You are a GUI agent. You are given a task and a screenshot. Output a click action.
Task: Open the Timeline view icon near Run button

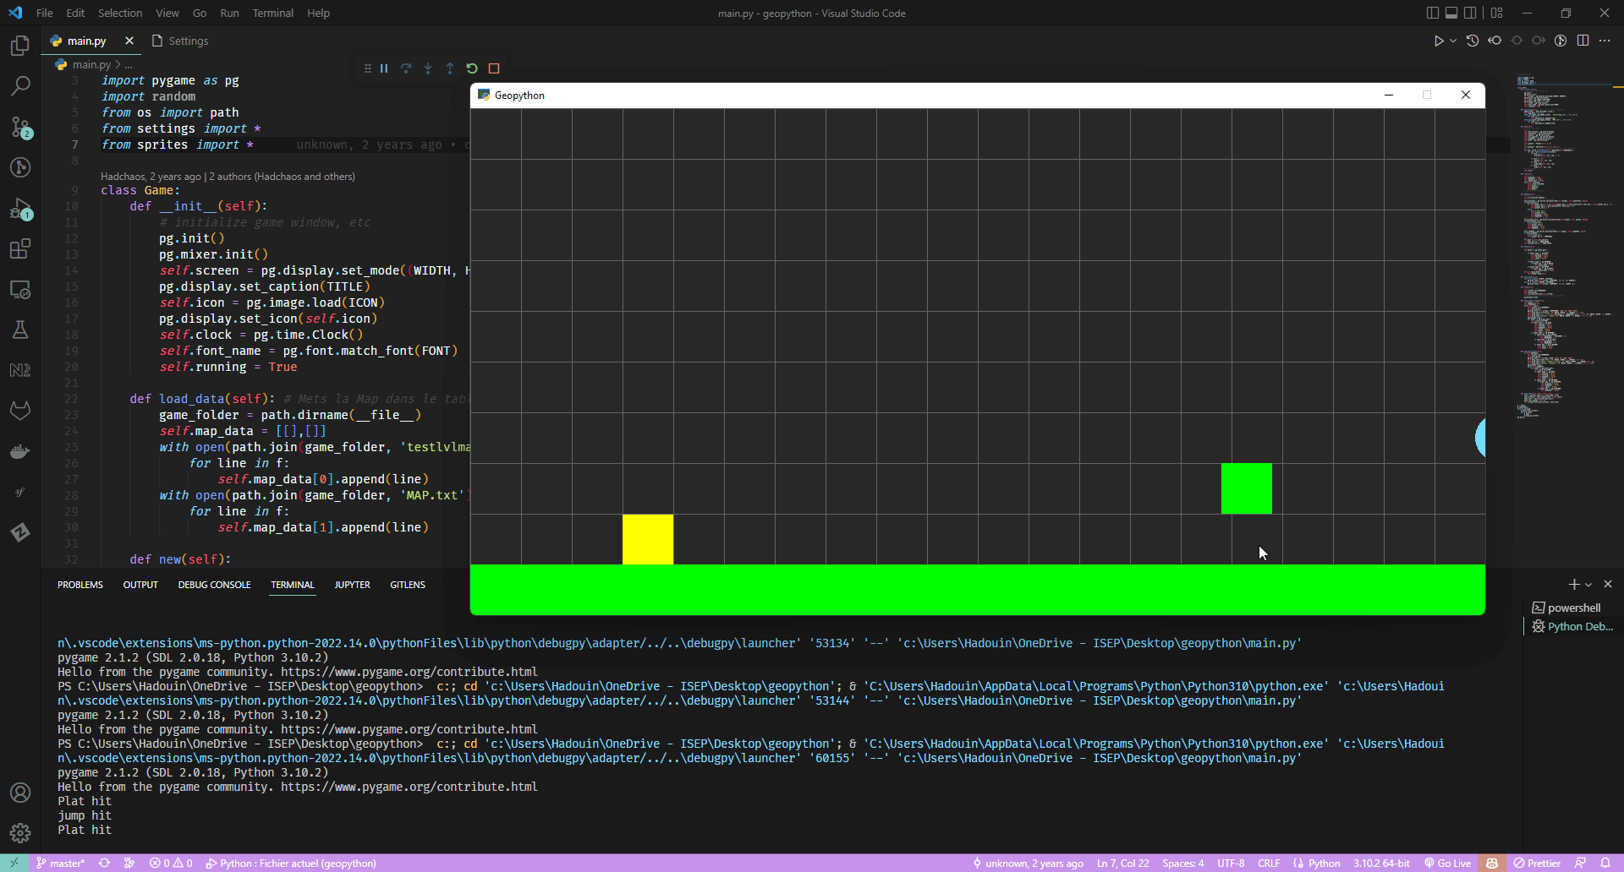tap(1473, 40)
